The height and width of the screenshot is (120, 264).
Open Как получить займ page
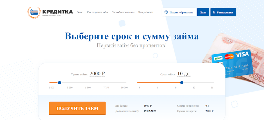97,12
